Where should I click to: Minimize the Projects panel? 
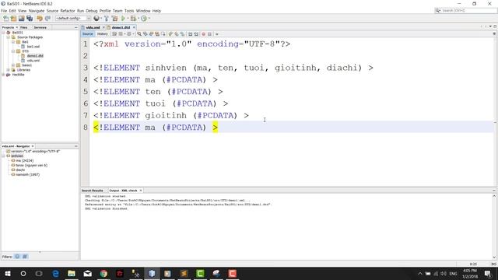[75, 28]
